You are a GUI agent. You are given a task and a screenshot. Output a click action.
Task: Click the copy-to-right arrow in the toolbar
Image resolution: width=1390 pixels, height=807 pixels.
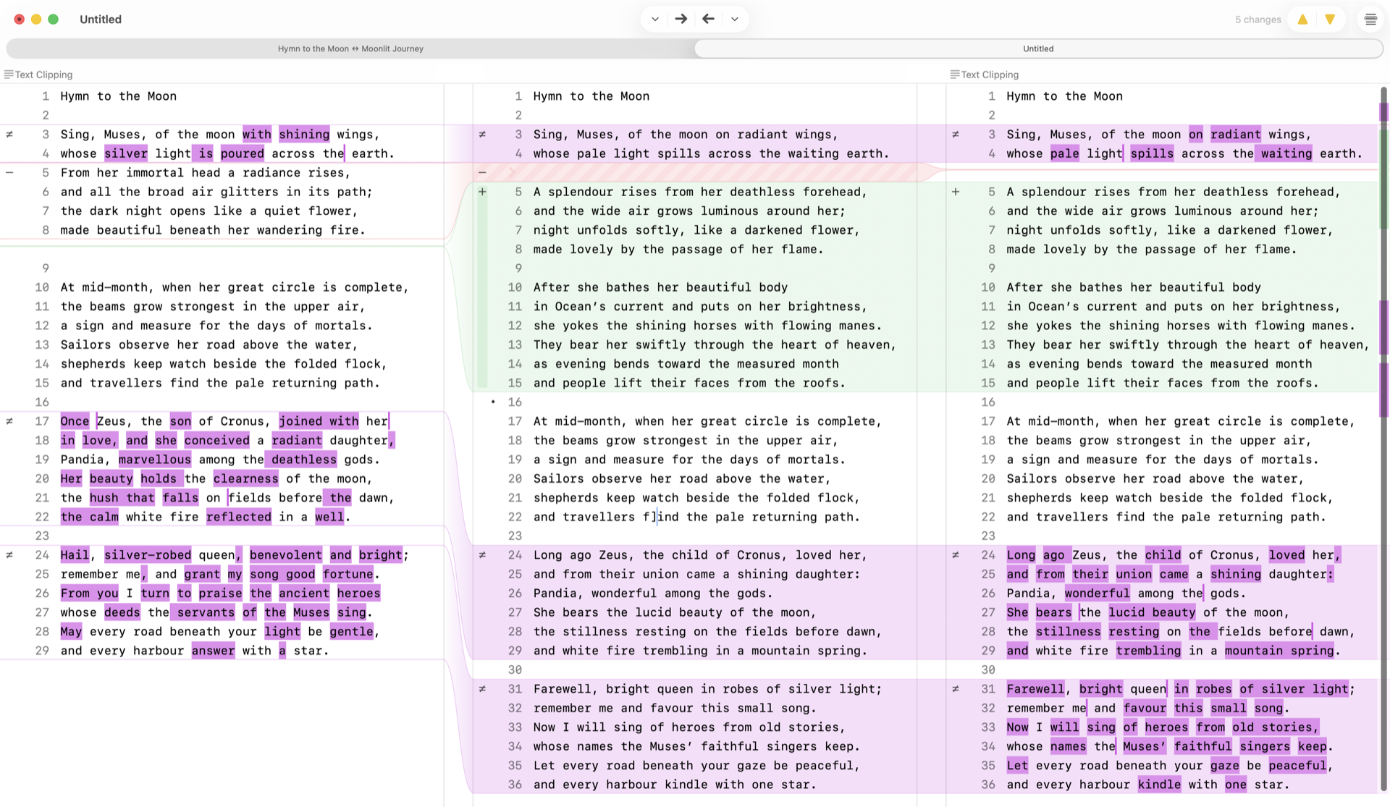click(x=681, y=19)
